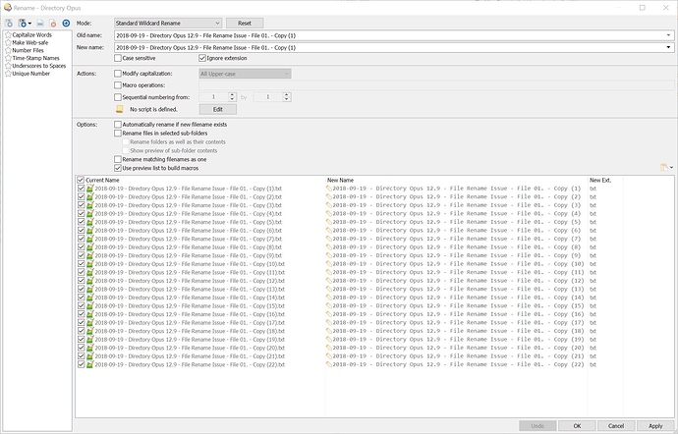Select file name row ending Copy (9).txt
Image resolution: width=678 pixels, height=434 pixels.
tap(188, 255)
